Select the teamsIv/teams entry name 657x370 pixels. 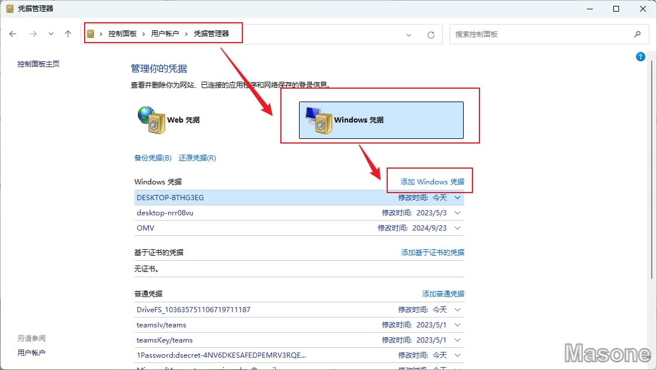pyautogui.click(x=161, y=325)
